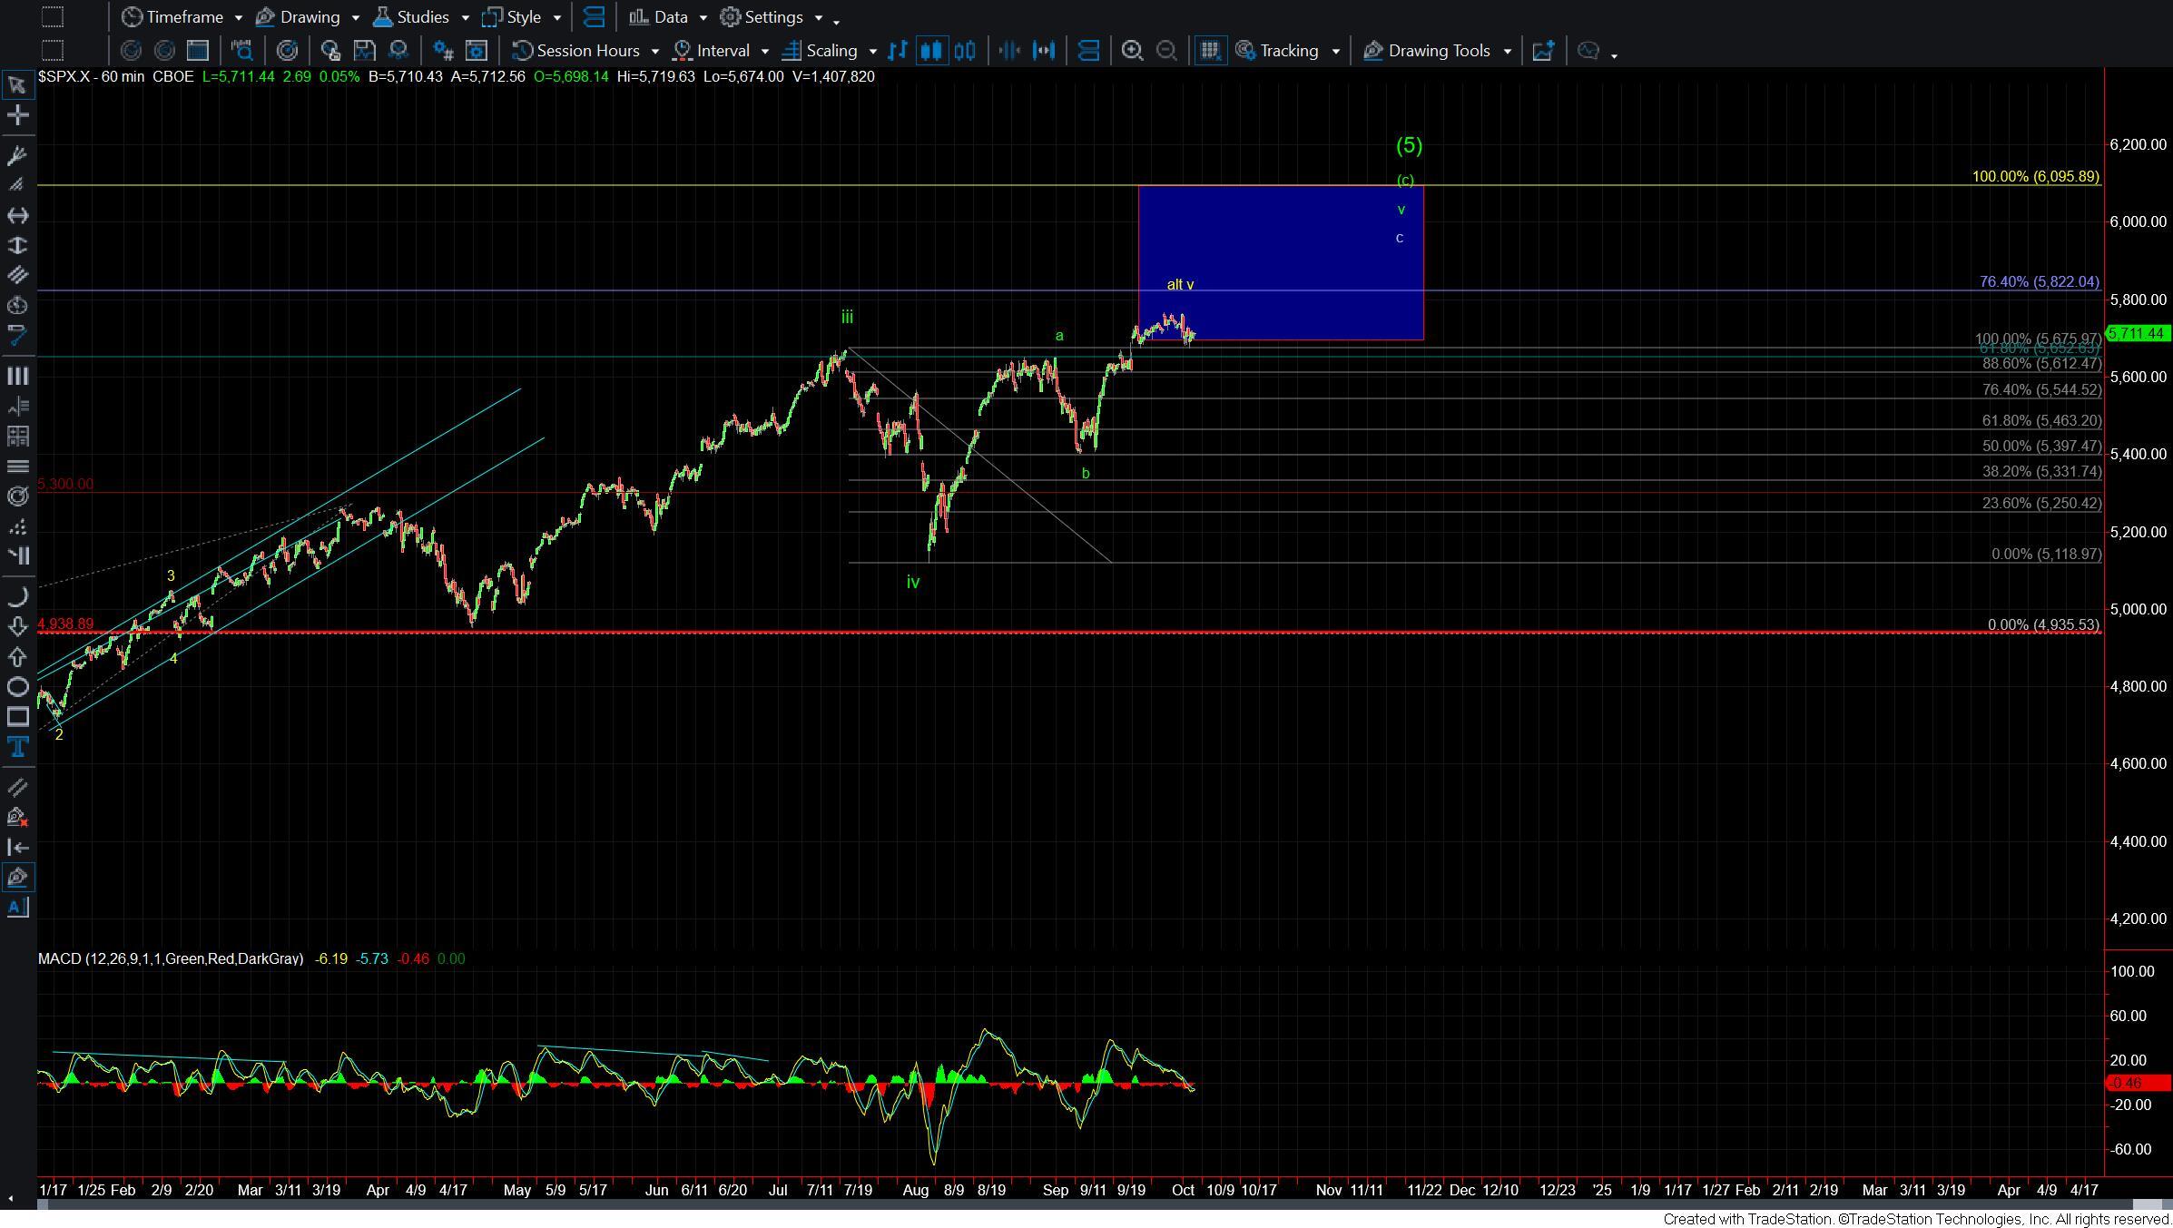The image size is (2173, 1228).
Task: Expand the Session Hours dropdown
Action: tap(654, 52)
